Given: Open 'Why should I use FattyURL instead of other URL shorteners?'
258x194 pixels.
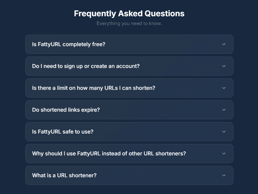Looking at the screenshot, I should (129, 153).
